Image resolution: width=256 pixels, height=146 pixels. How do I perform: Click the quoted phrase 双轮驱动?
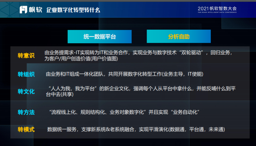(x=189, y=53)
